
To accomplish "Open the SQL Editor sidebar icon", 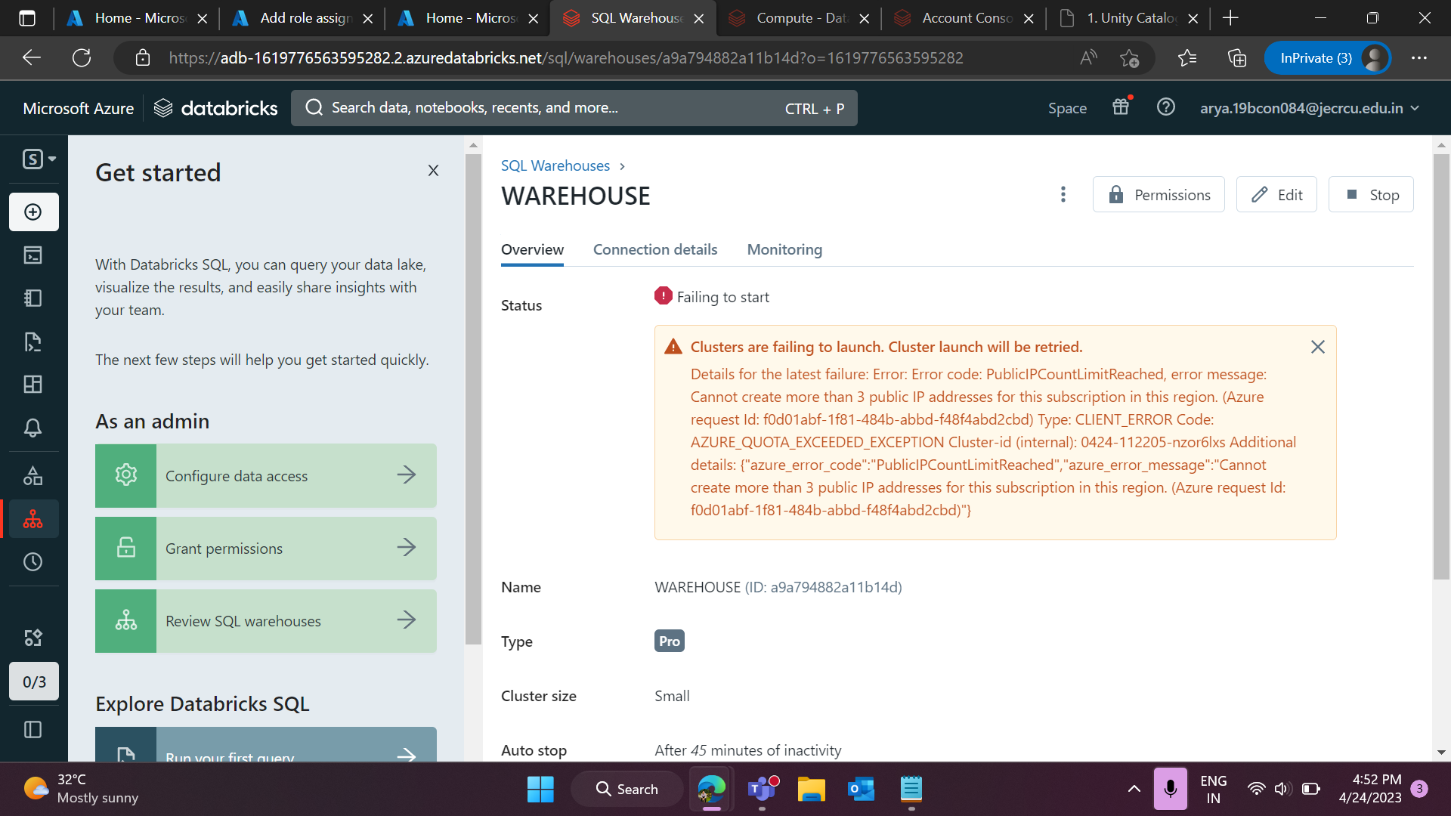I will pos(33,255).
